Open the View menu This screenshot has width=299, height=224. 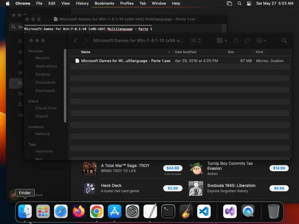pyautogui.click(x=66, y=3)
